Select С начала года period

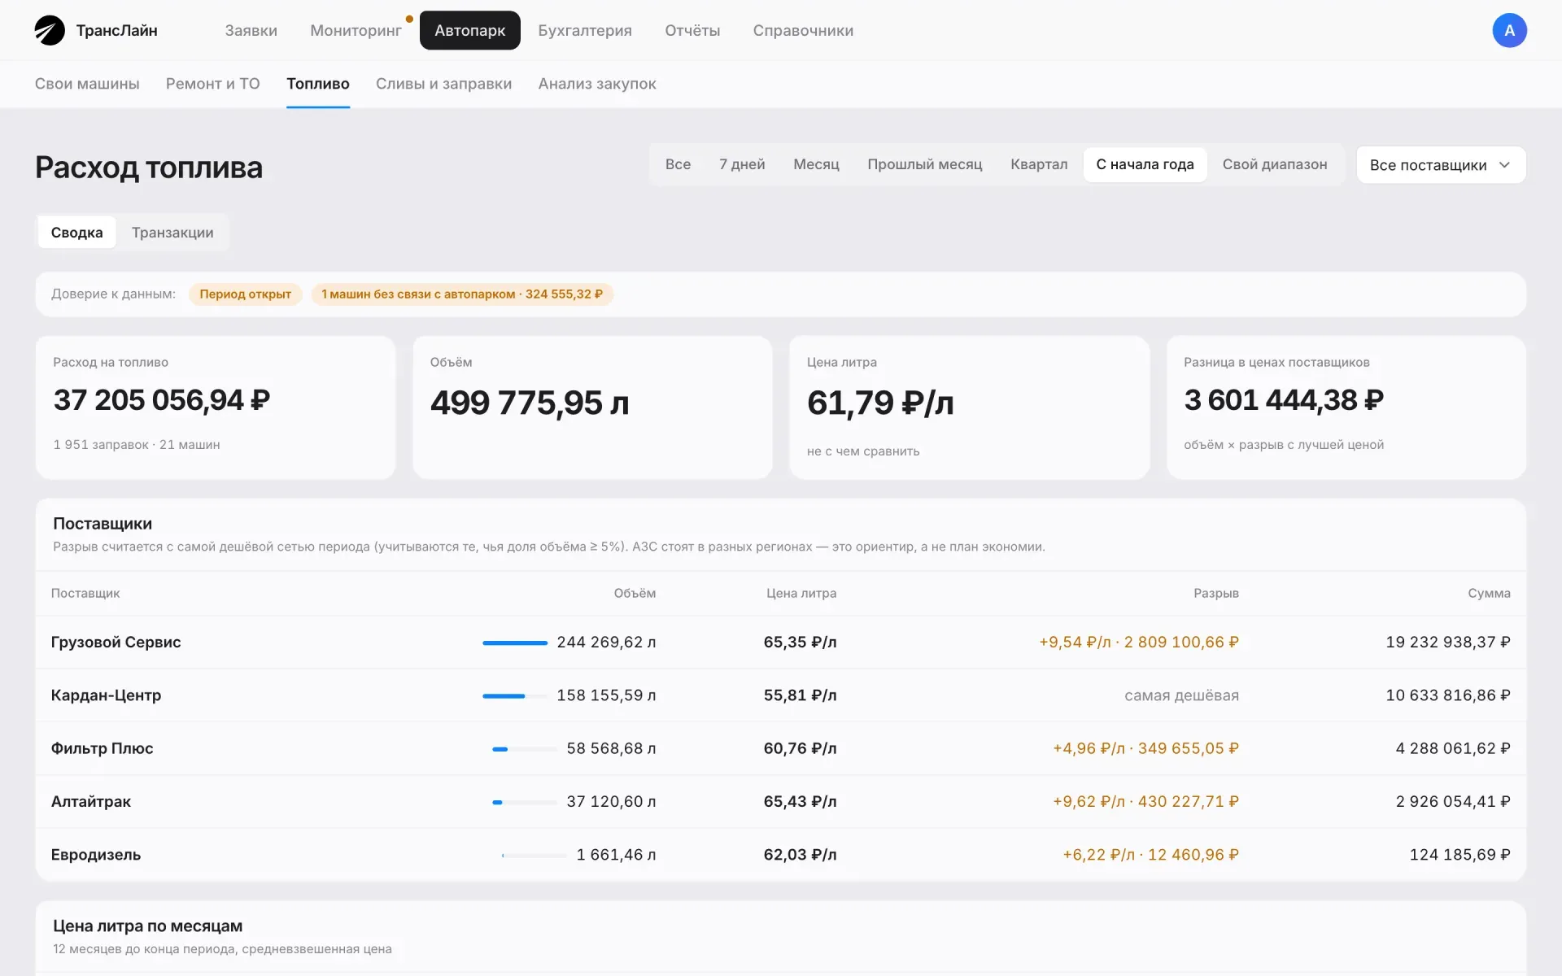click(1145, 164)
